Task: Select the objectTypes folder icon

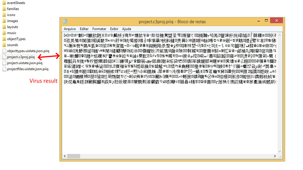Action: [x=4, y=39]
